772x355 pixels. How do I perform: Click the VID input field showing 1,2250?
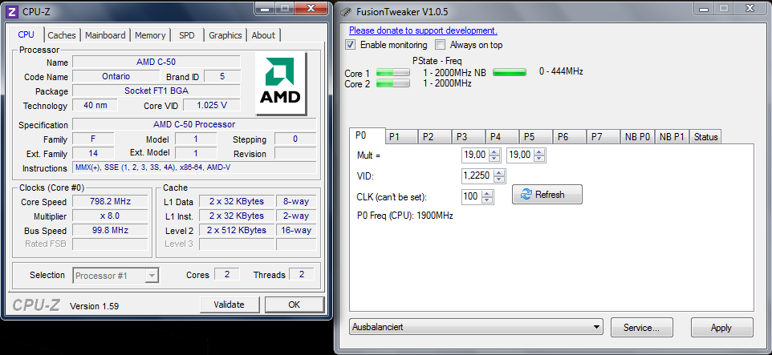477,176
